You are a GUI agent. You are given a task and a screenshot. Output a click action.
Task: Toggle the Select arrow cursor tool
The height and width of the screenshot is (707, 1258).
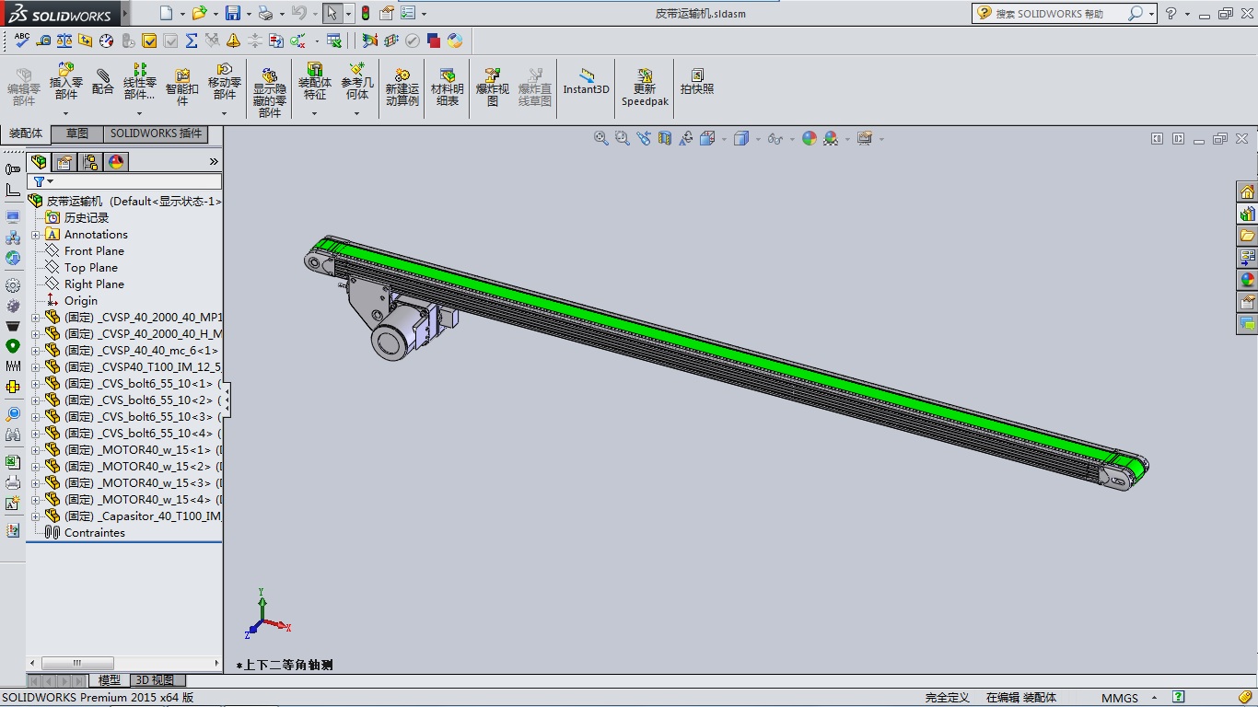click(332, 13)
